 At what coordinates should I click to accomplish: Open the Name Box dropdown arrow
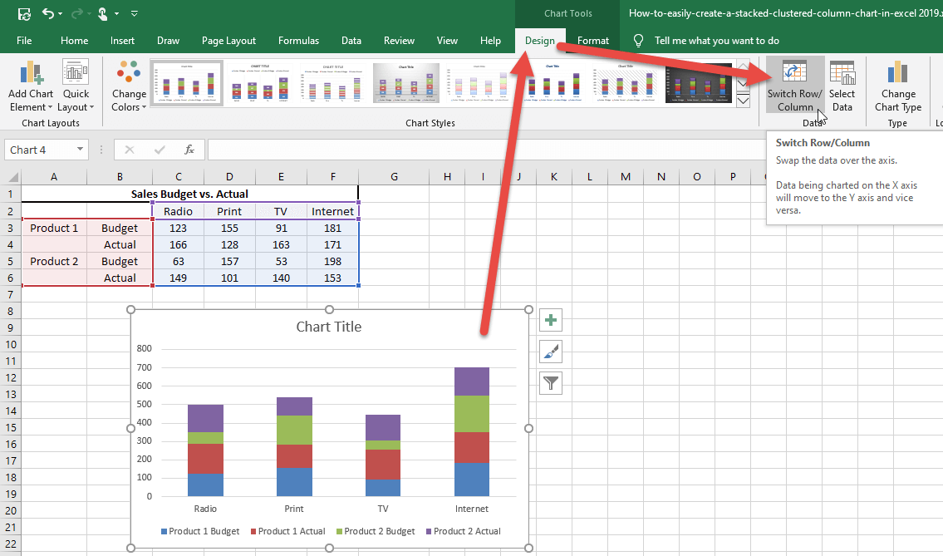[81, 150]
